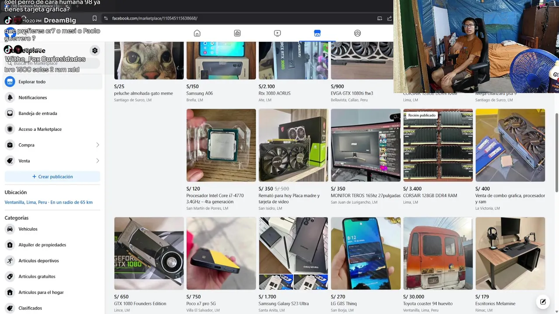
Task: Open MONITOR TEROS 165hz listing image
Action: (x=366, y=145)
